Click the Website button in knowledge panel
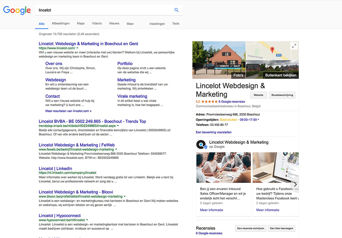This screenshot has height=238, width=342. pos(258,95)
